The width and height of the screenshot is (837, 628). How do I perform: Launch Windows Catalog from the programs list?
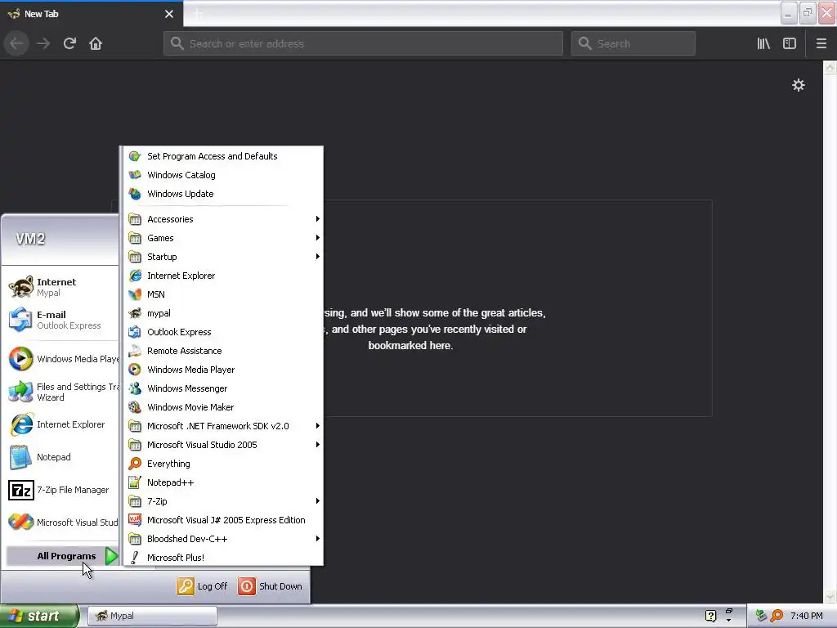[x=223, y=175]
